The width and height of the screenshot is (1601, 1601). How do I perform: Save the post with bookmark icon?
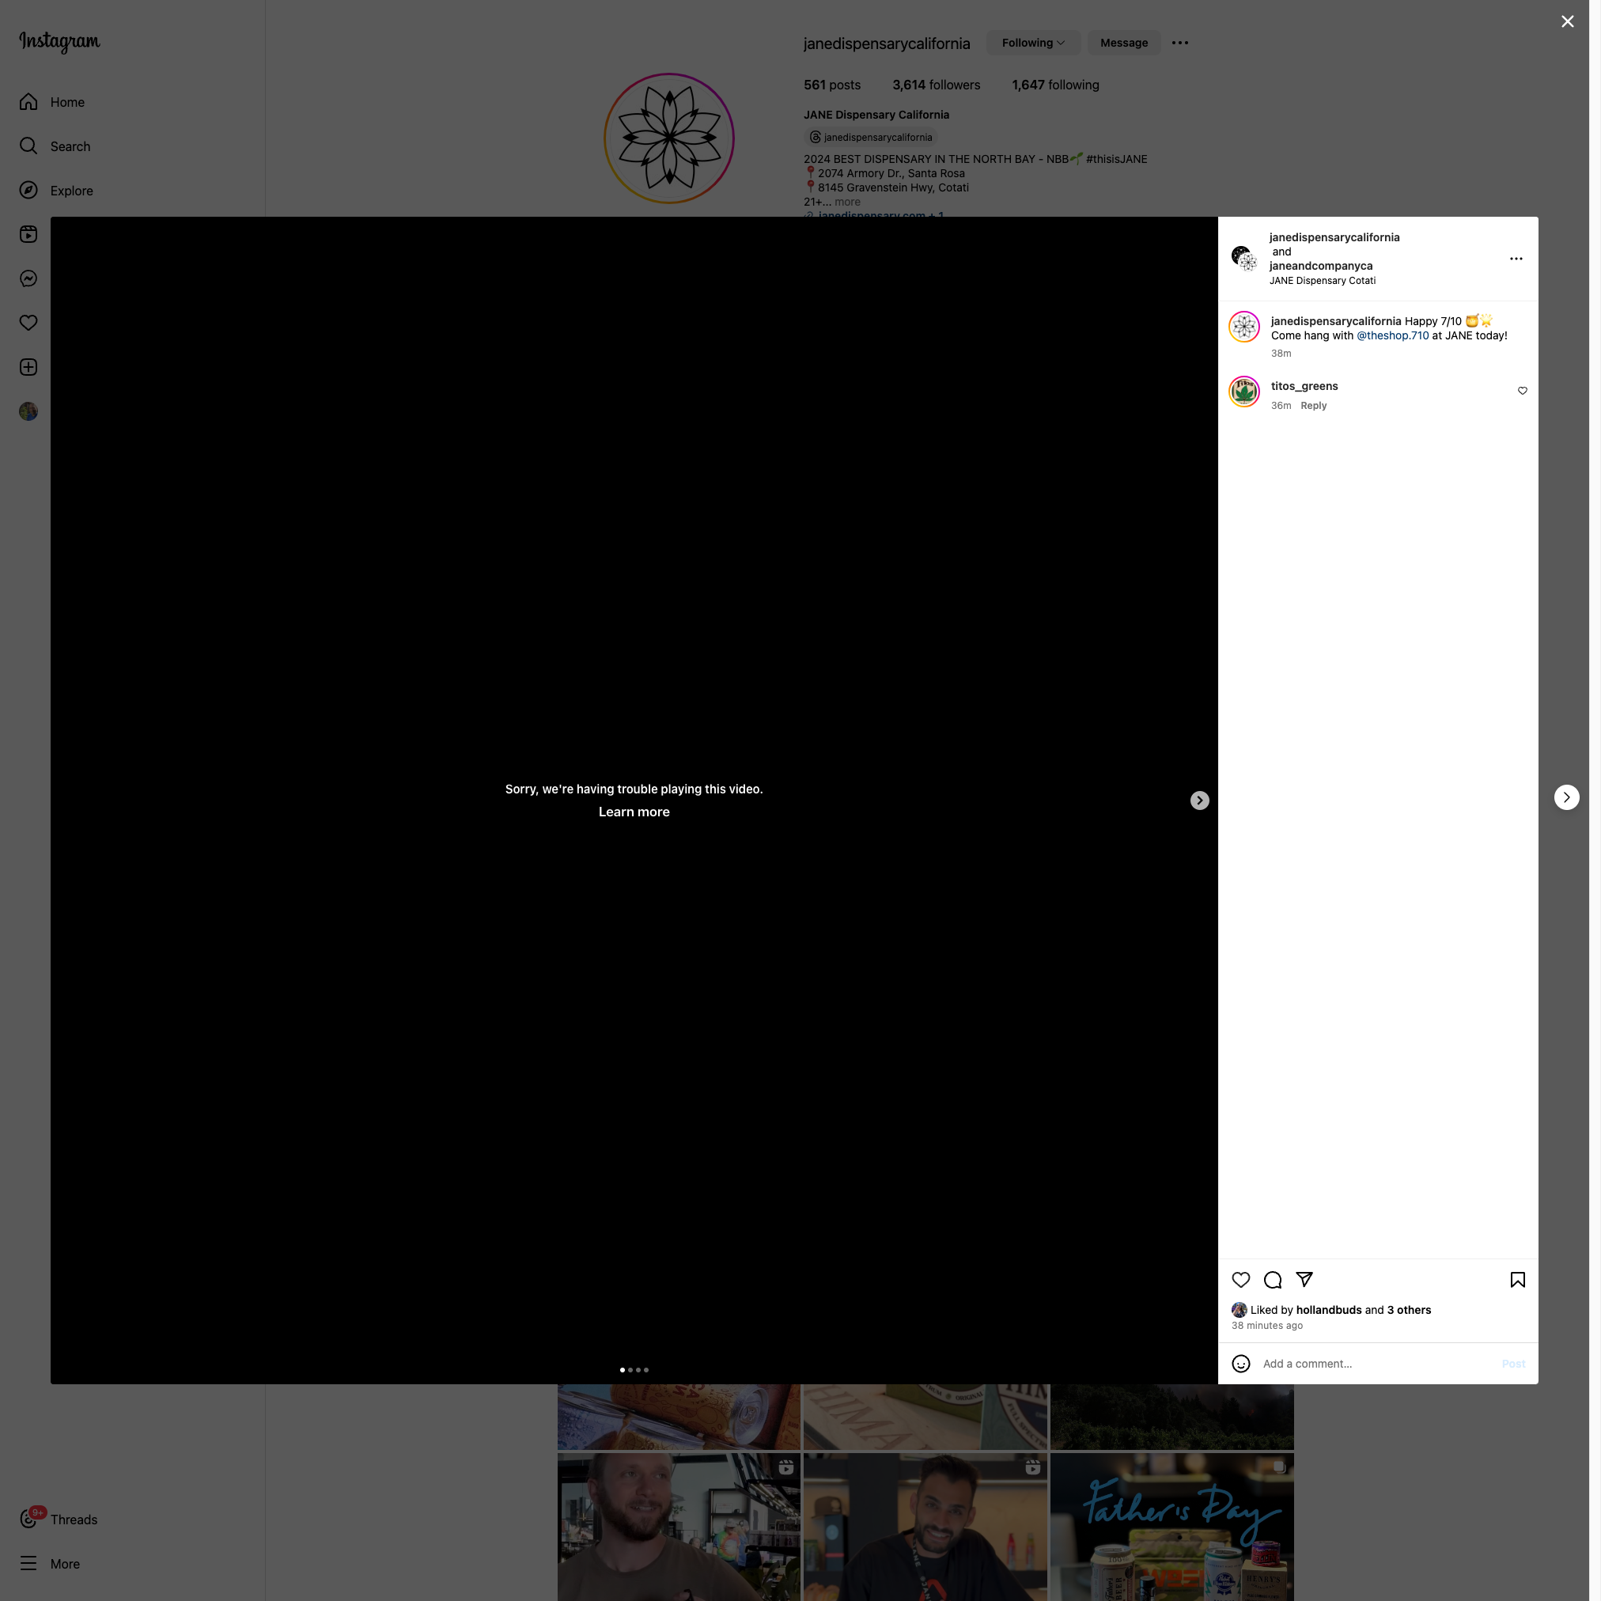[1517, 1281]
